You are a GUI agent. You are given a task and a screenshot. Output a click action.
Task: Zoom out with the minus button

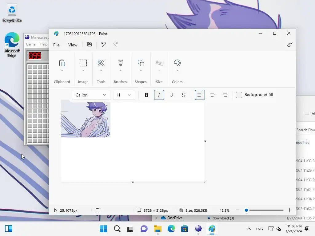237,210
